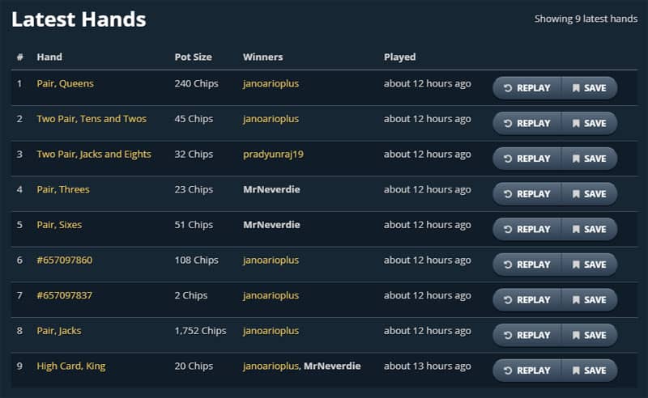View winner pradyunraj19 profile

click(273, 155)
